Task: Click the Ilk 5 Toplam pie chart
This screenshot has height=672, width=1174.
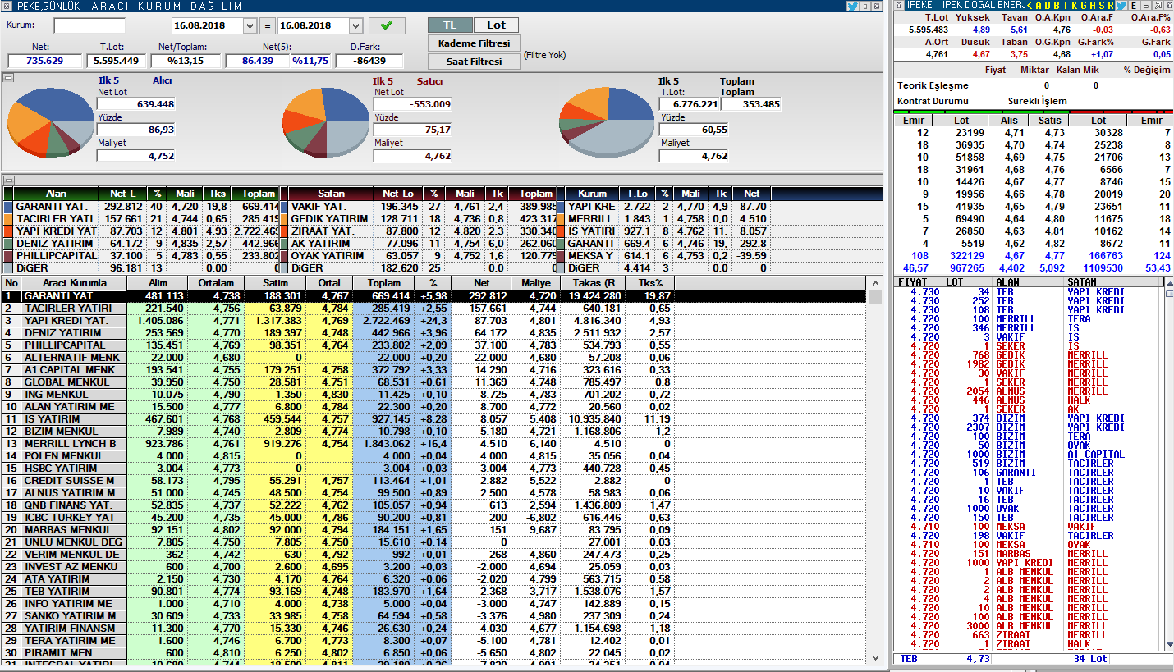Action: (608, 123)
